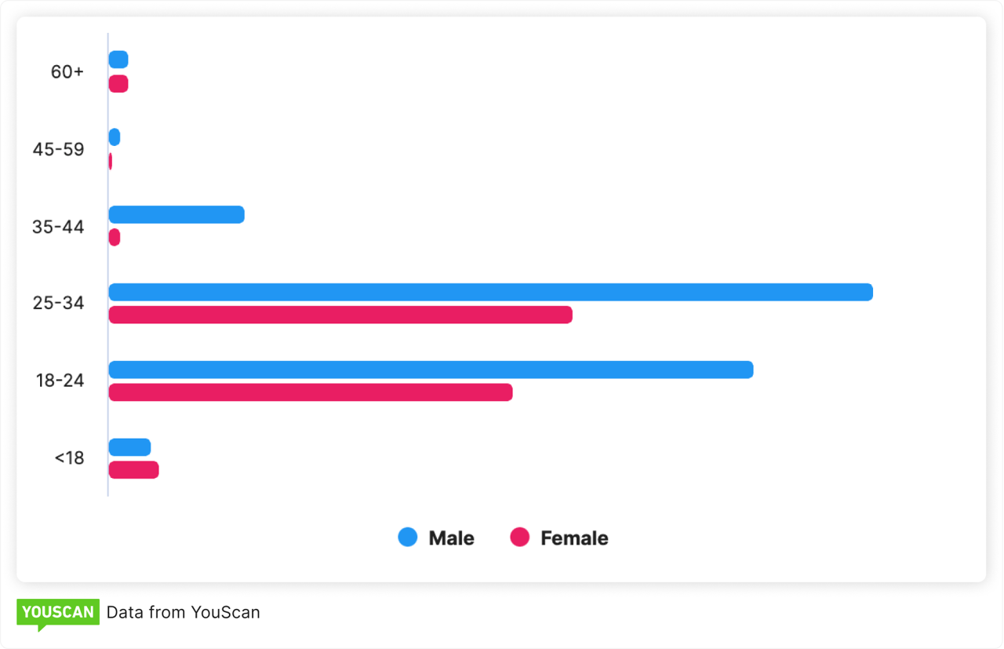Click the blue Male legend dot
The width and height of the screenshot is (1004, 649).
pos(408,538)
